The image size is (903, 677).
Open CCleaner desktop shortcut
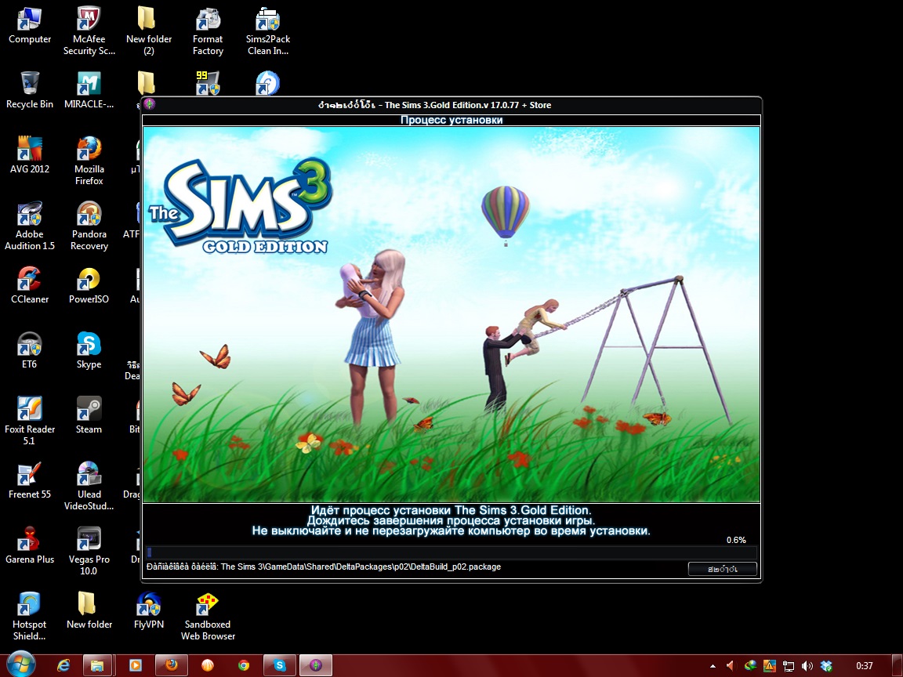coord(29,285)
